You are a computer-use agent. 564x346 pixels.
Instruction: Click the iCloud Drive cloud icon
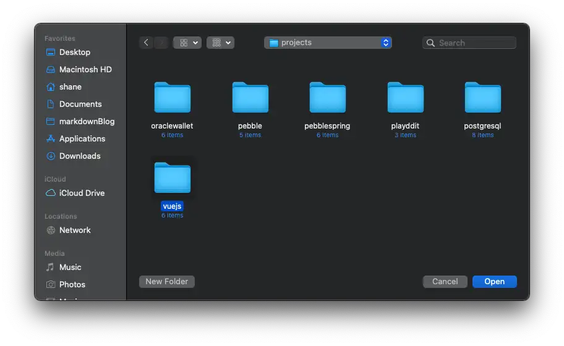point(51,193)
